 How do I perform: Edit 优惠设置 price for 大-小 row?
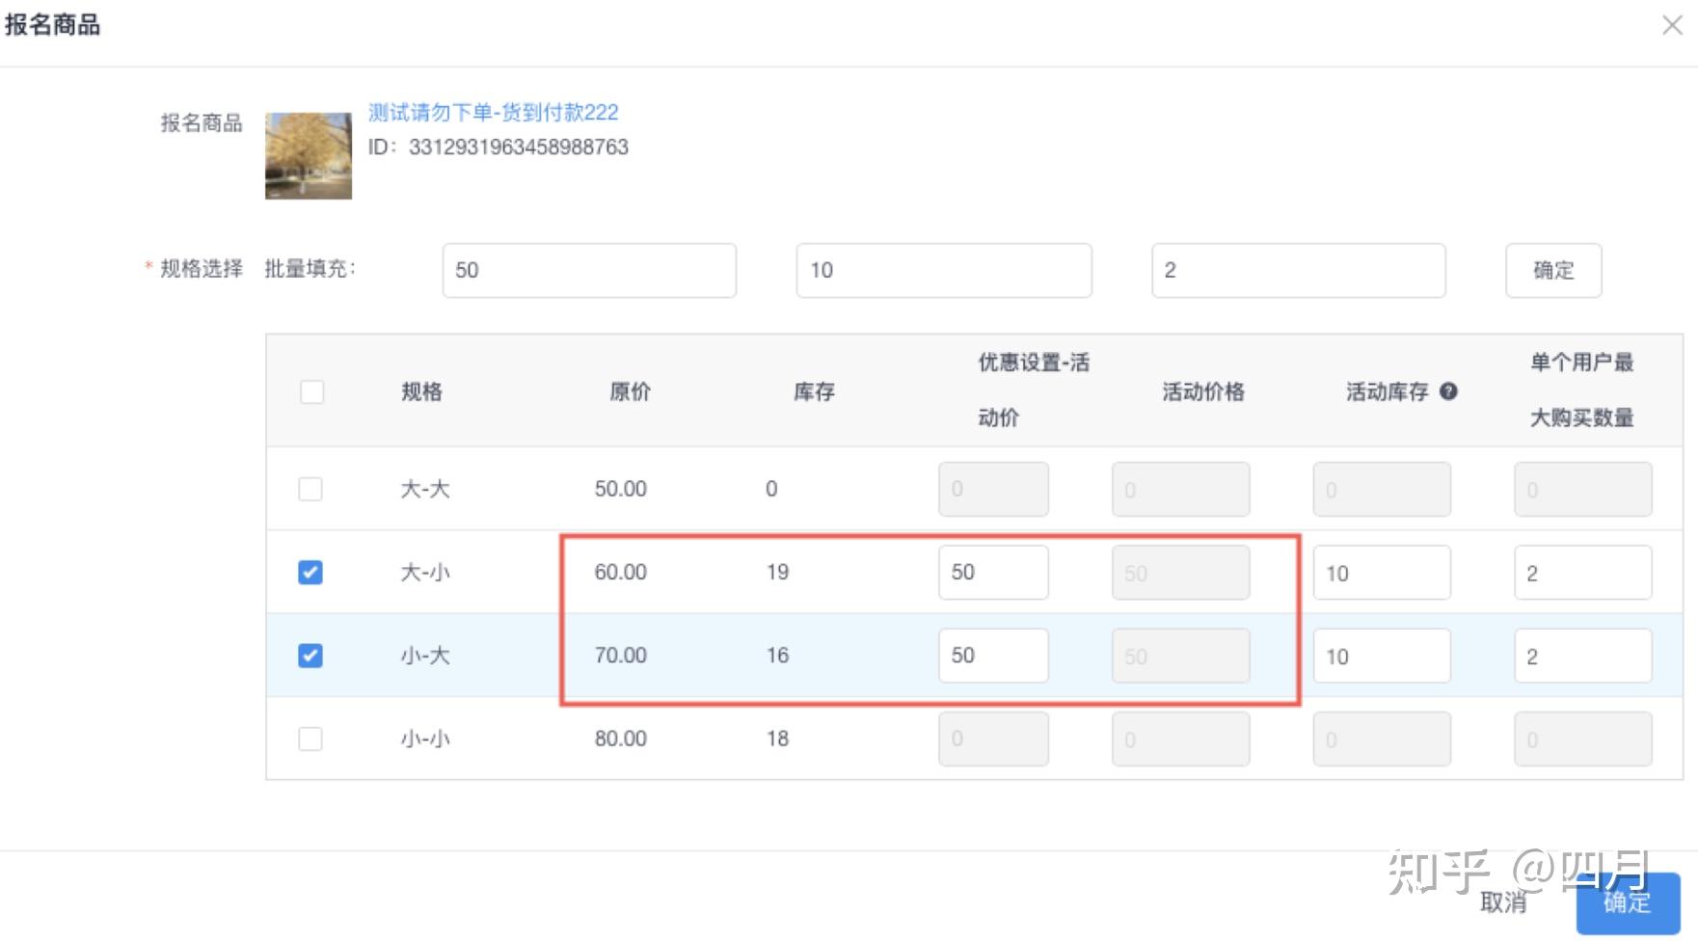[993, 573]
